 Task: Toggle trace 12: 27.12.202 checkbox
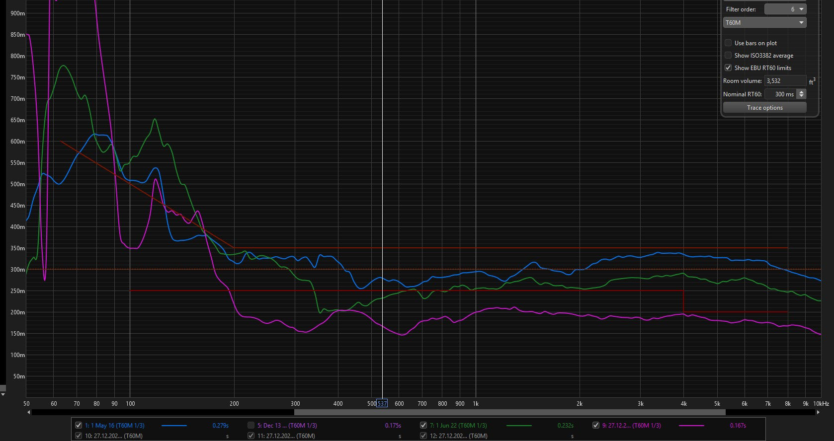(x=423, y=436)
